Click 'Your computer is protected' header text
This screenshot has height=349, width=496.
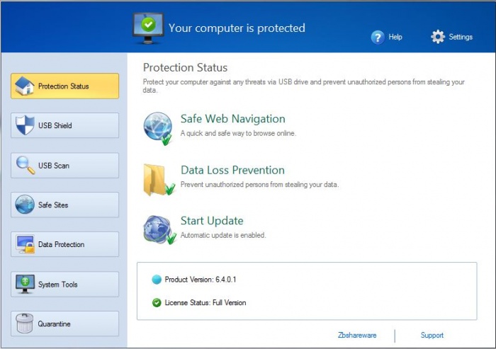pyautogui.click(x=237, y=28)
